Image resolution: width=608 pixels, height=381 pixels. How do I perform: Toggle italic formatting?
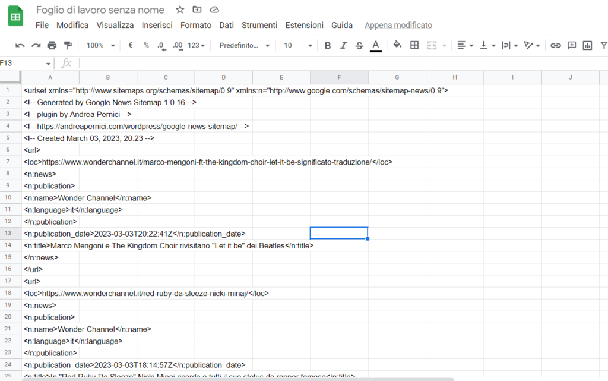pos(344,45)
